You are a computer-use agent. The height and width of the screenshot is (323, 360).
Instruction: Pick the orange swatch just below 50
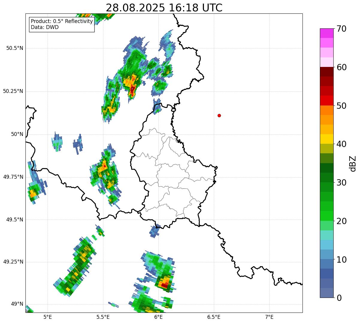(x=326, y=110)
